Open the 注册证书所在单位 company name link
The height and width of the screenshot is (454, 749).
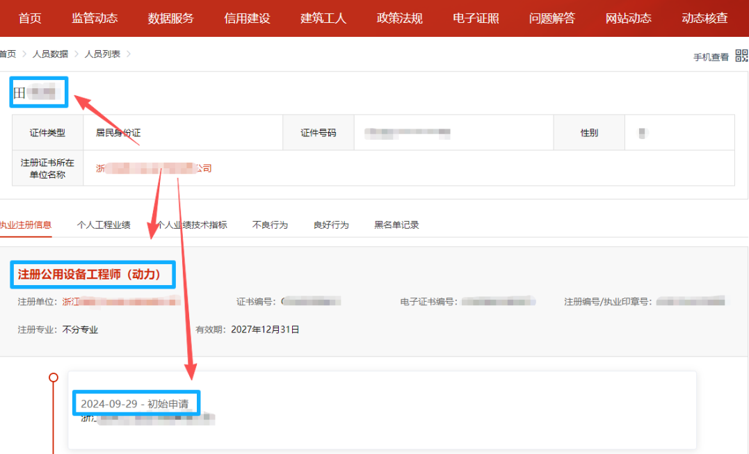point(154,168)
